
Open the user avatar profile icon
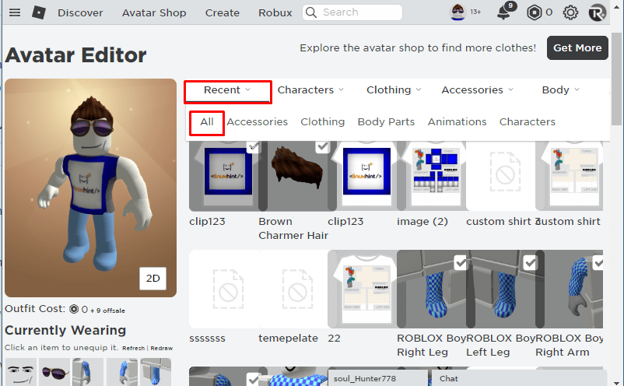point(457,12)
